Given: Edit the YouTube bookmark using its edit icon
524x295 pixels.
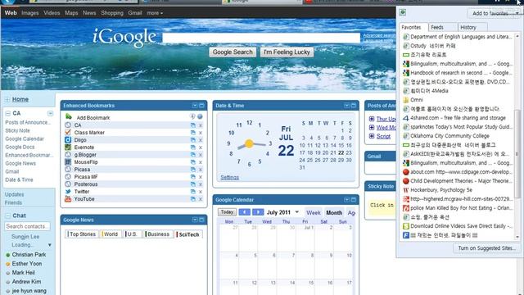Looking at the screenshot, I should pos(193,199).
